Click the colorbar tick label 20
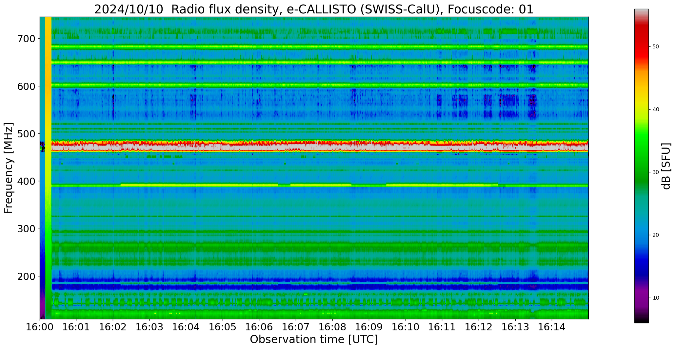Viewport: 676px width, 349px height. click(x=656, y=235)
